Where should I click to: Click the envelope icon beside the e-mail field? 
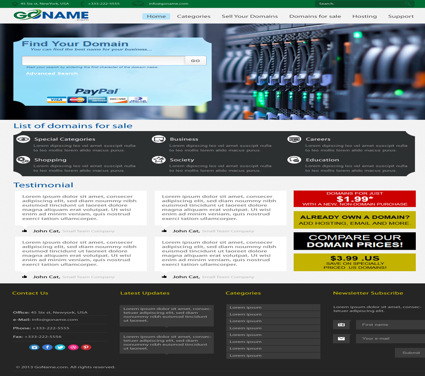click(x=341, y=339)
